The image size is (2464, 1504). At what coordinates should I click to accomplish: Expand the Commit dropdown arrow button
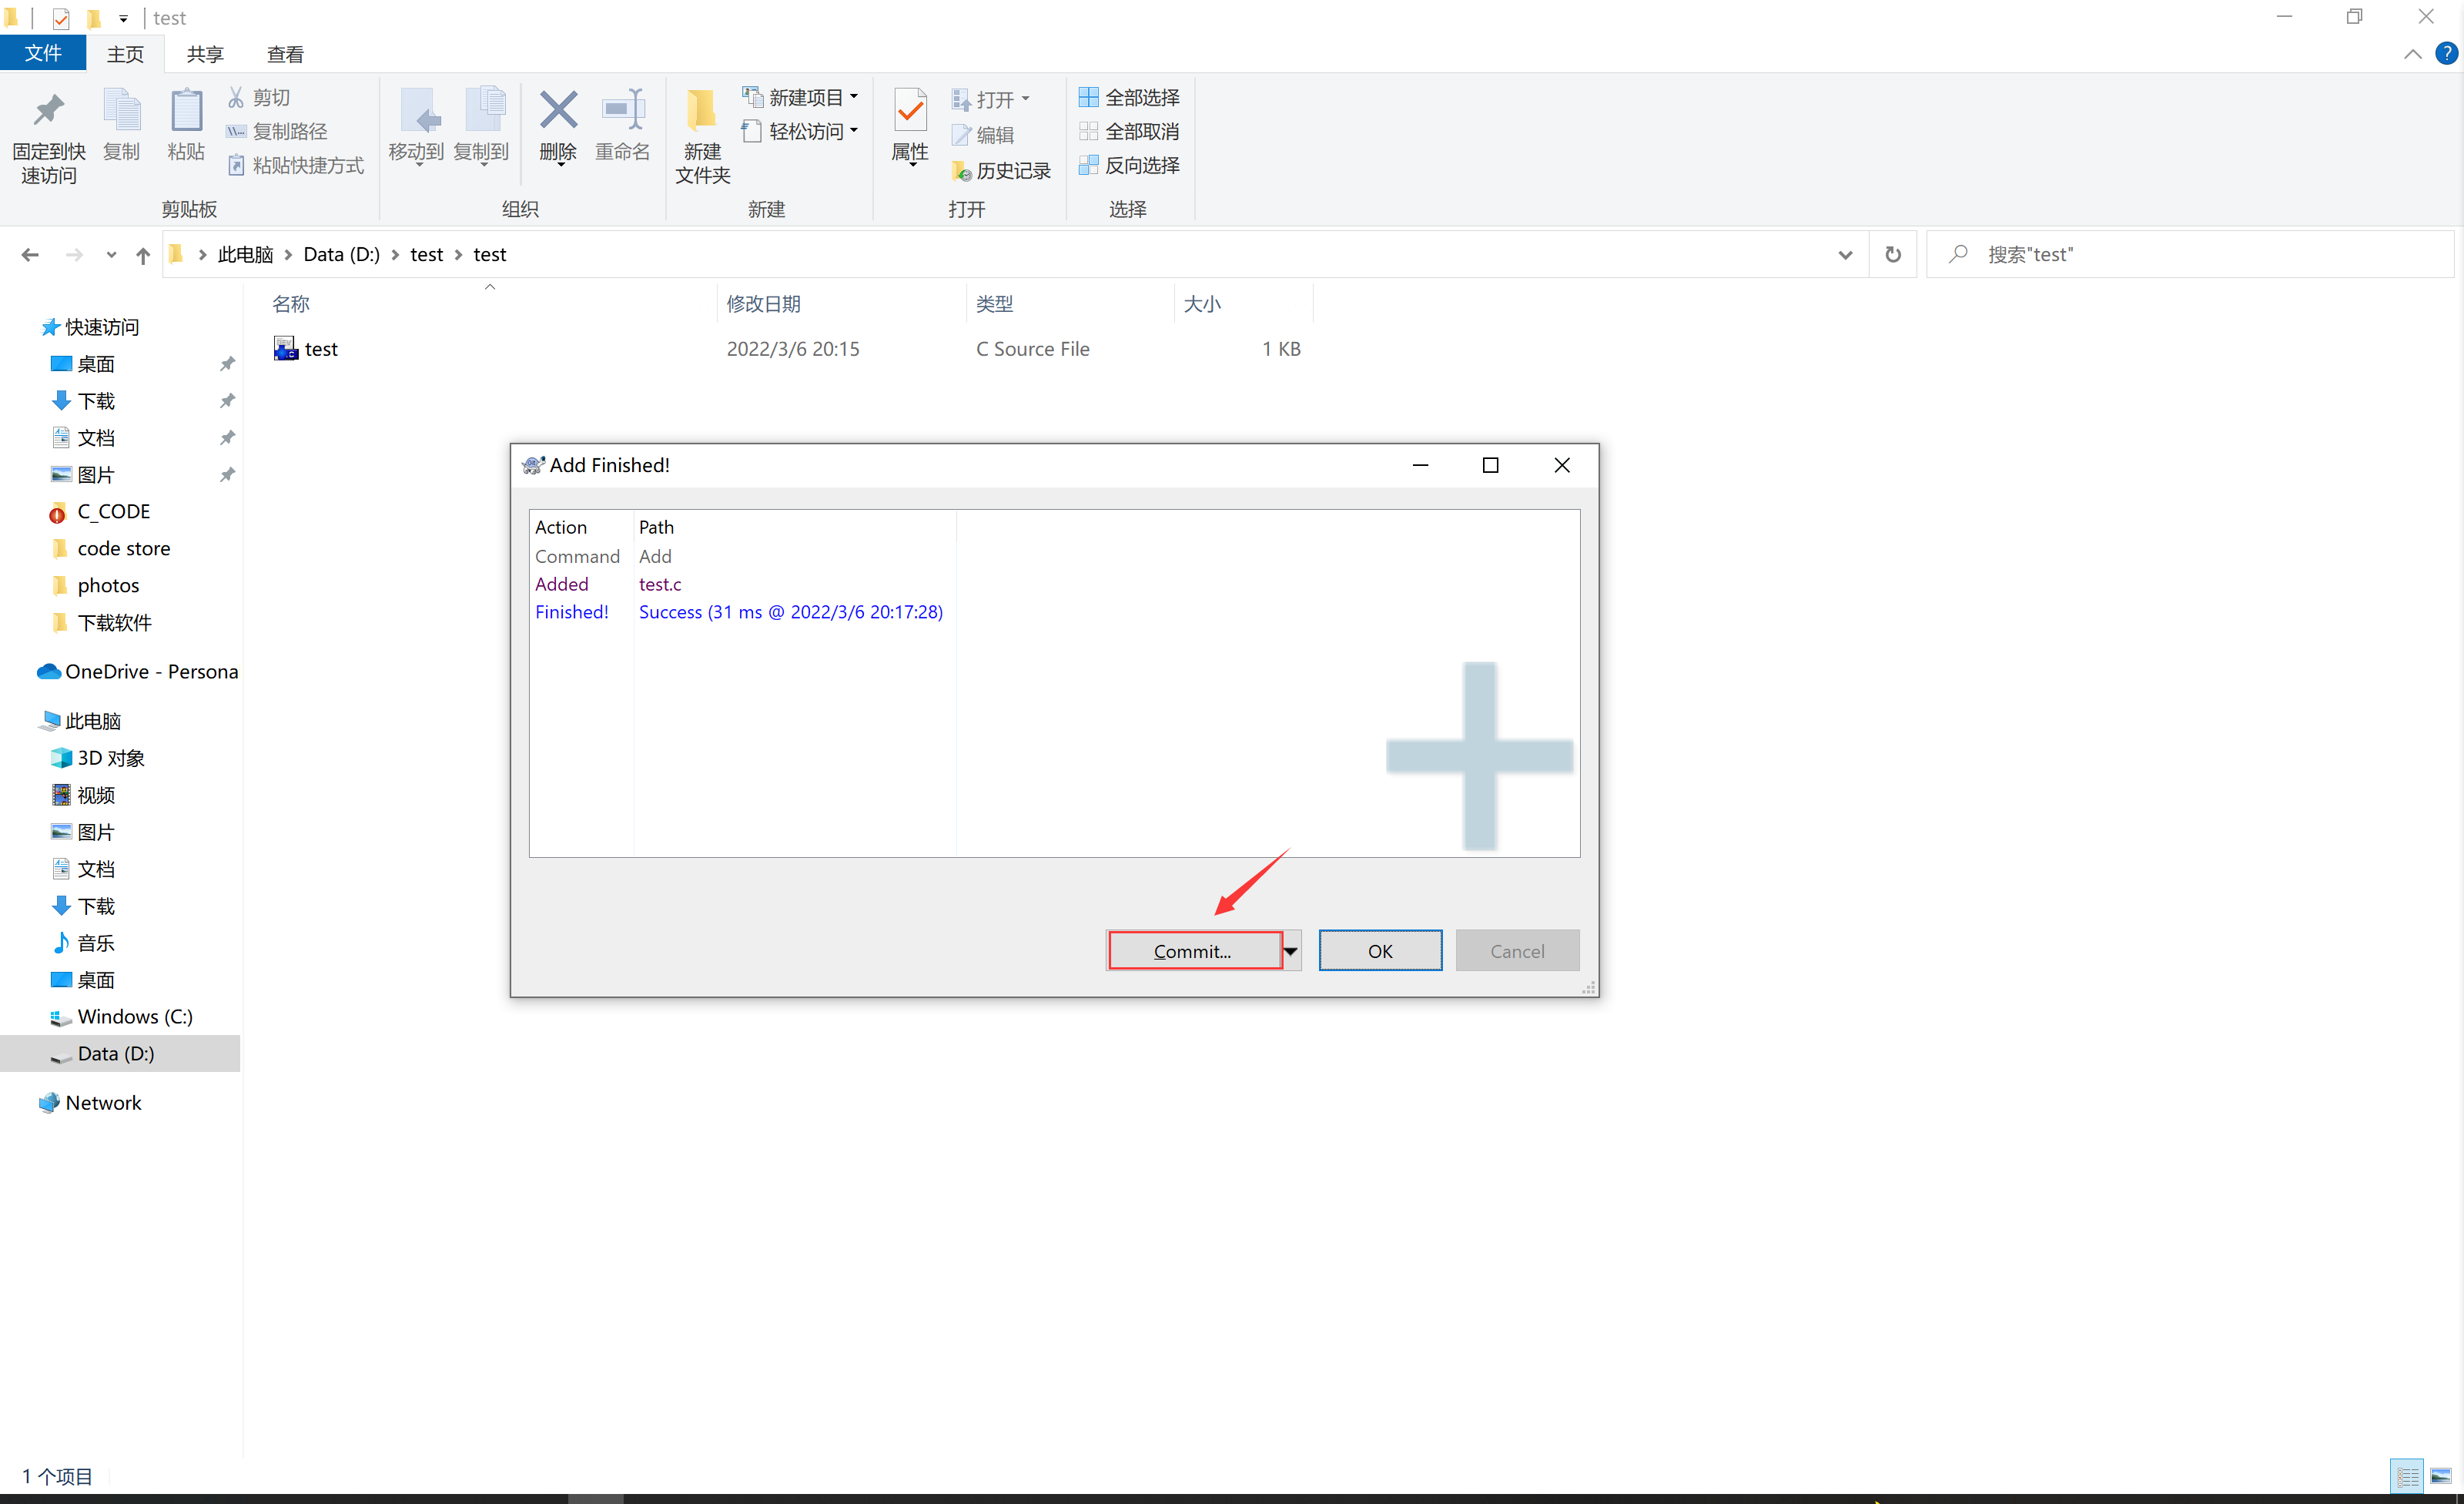(x=1288, y=951)
